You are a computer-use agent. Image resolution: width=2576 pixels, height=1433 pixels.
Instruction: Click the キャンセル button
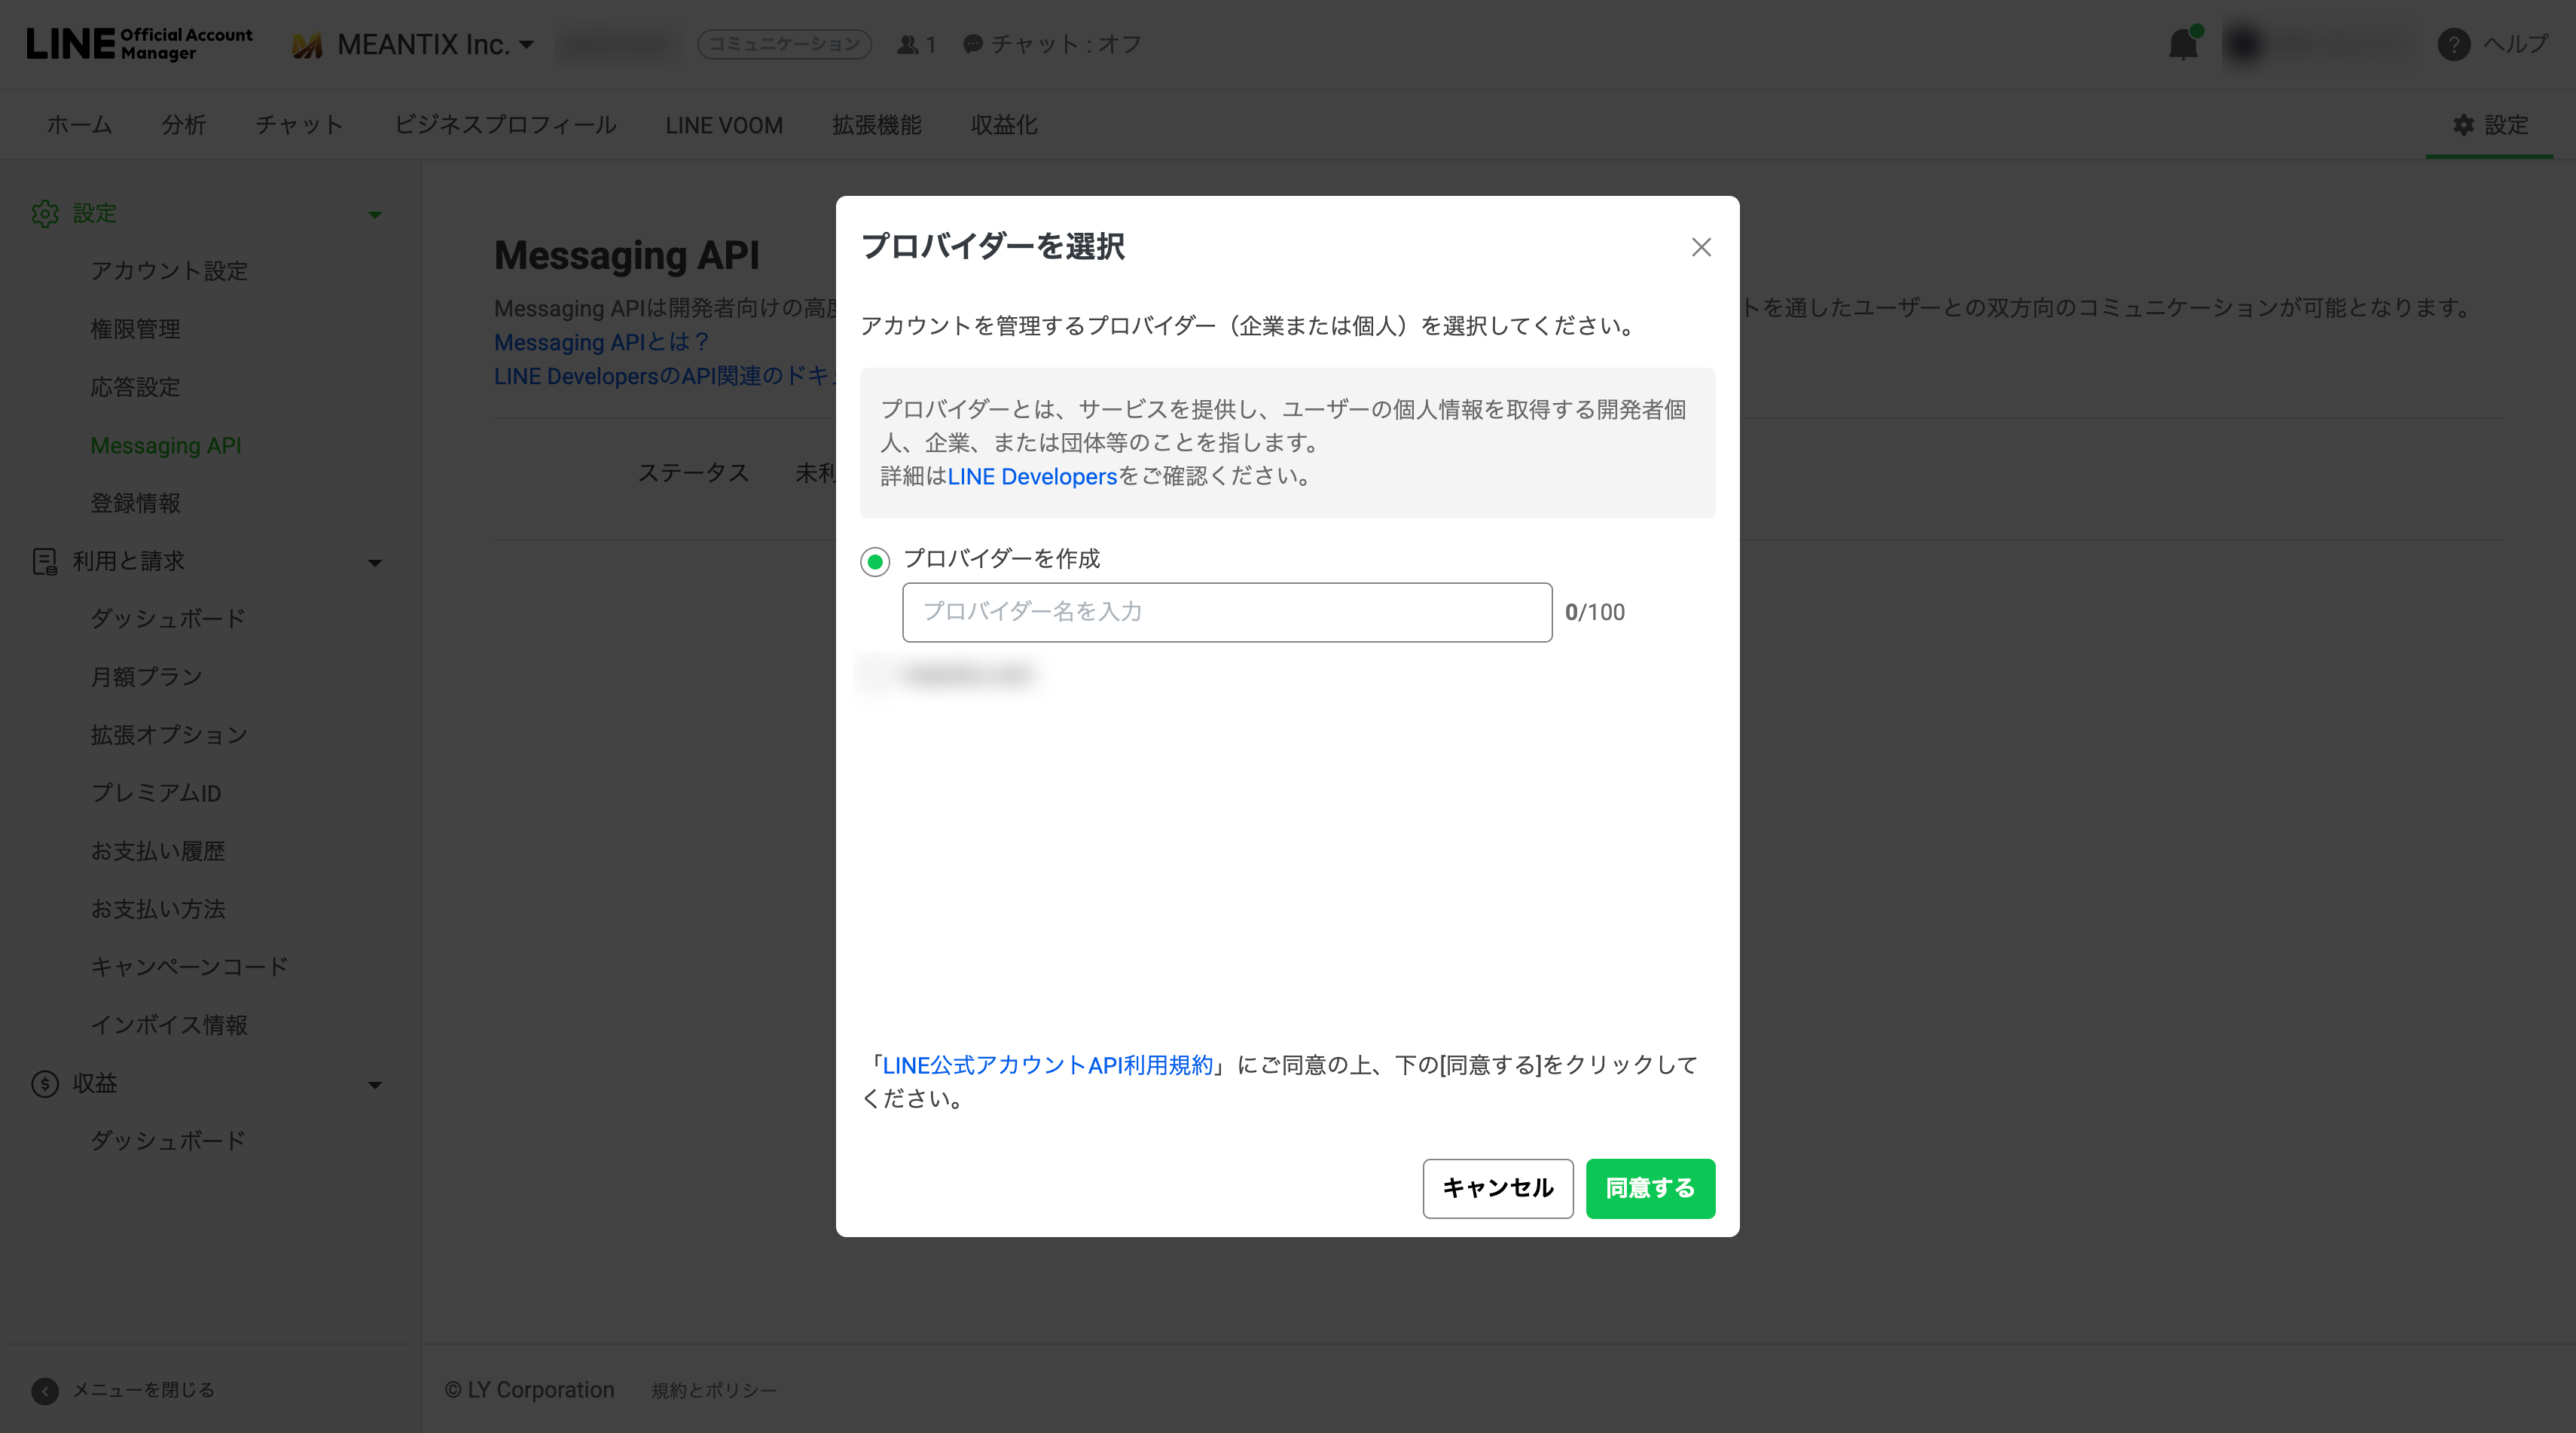1497,1188
